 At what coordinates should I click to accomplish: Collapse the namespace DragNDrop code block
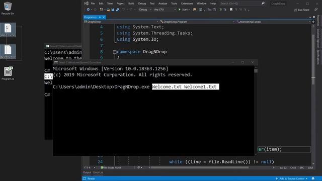115,52
